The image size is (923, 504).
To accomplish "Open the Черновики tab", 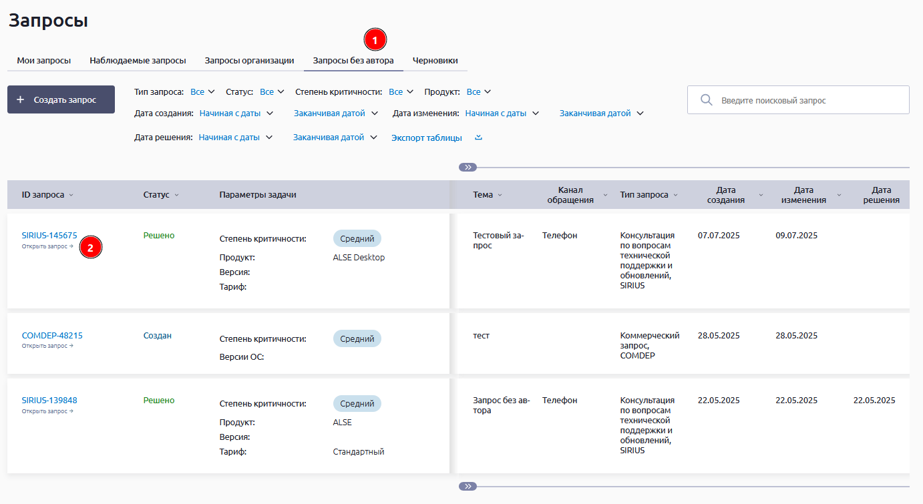I will pos(435,60).
